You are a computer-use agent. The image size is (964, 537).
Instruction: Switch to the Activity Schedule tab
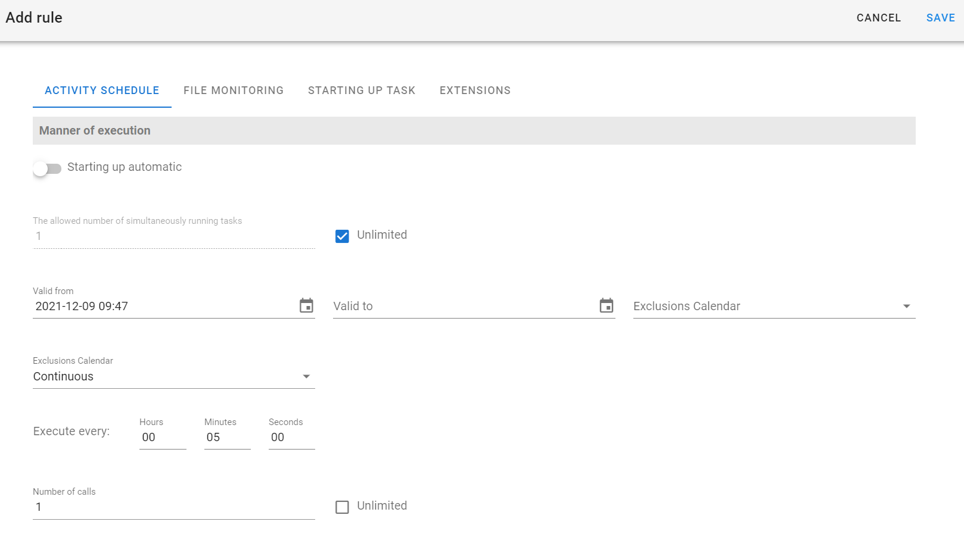click(102, 90)
